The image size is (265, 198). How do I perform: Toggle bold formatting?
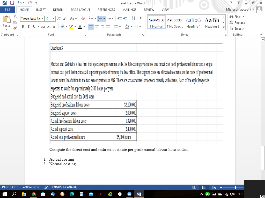23,26
